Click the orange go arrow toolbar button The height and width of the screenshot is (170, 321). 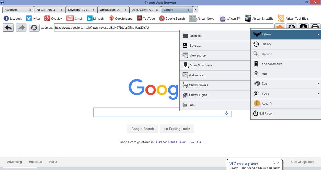coord(280,27)
